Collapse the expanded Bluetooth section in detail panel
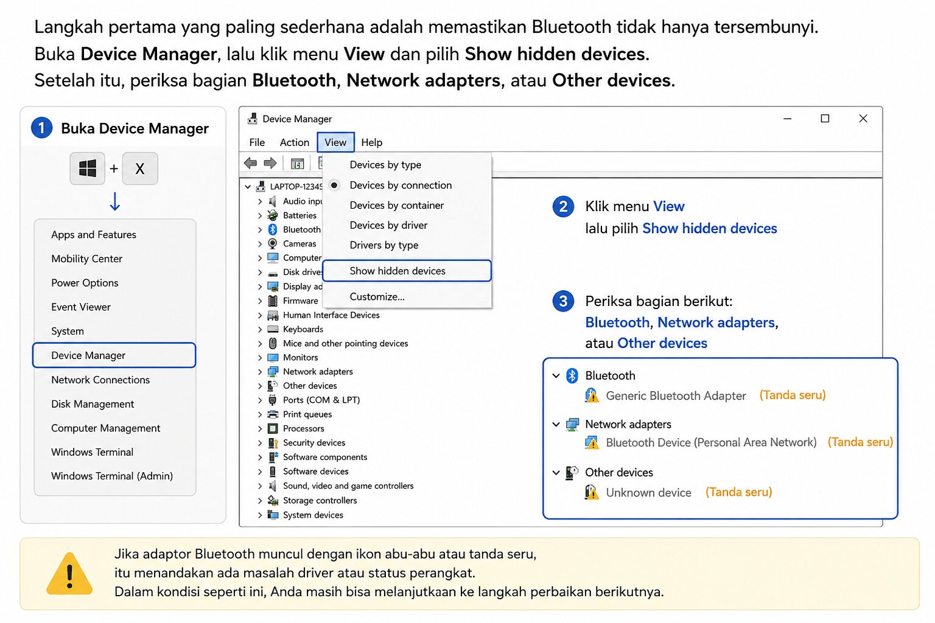This screenshot has width=935, height=623. [556, 376]
